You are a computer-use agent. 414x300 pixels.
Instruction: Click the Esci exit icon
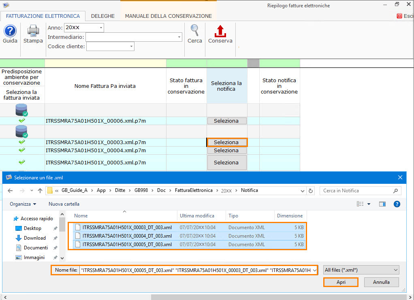point(399,16)
